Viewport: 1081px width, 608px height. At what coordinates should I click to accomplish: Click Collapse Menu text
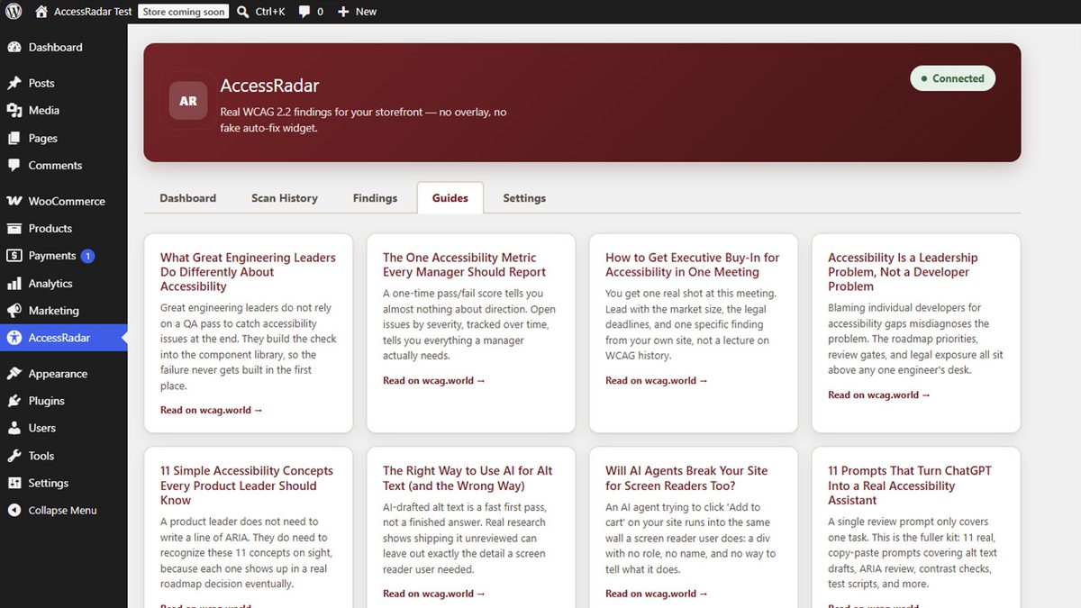point(62,510)
